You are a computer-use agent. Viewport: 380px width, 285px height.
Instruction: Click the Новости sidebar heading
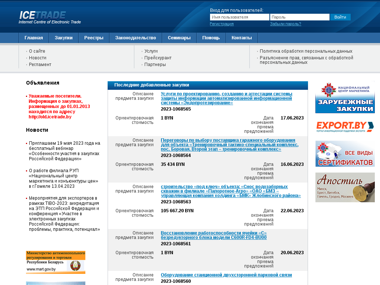(x=37, y=130)
